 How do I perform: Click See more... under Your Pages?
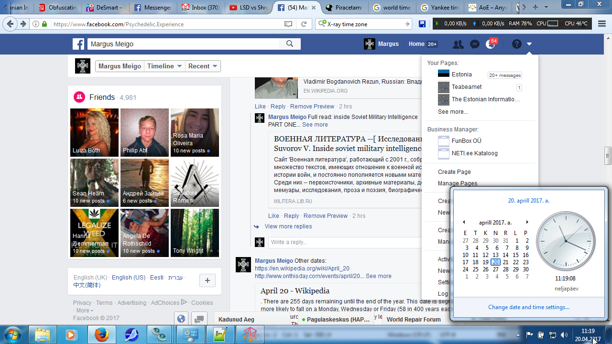click(453, 112)
